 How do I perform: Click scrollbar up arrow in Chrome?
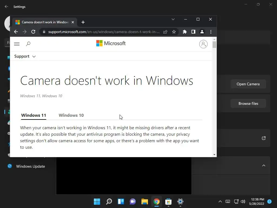point(214,39)
